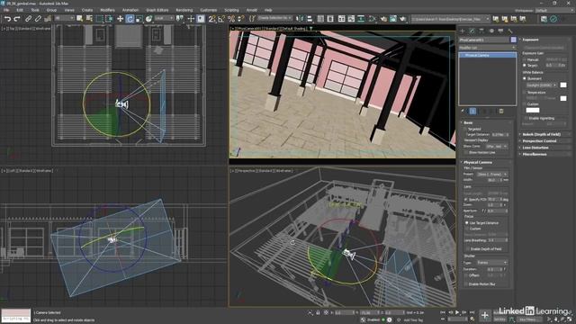This screenshot has width=576, height=324.
Task: Toggle the Specify FOV checkbox
Action: [466, 199]
